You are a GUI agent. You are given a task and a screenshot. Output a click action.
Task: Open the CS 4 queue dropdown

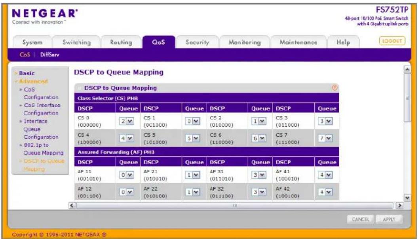[x=126, y=138]
